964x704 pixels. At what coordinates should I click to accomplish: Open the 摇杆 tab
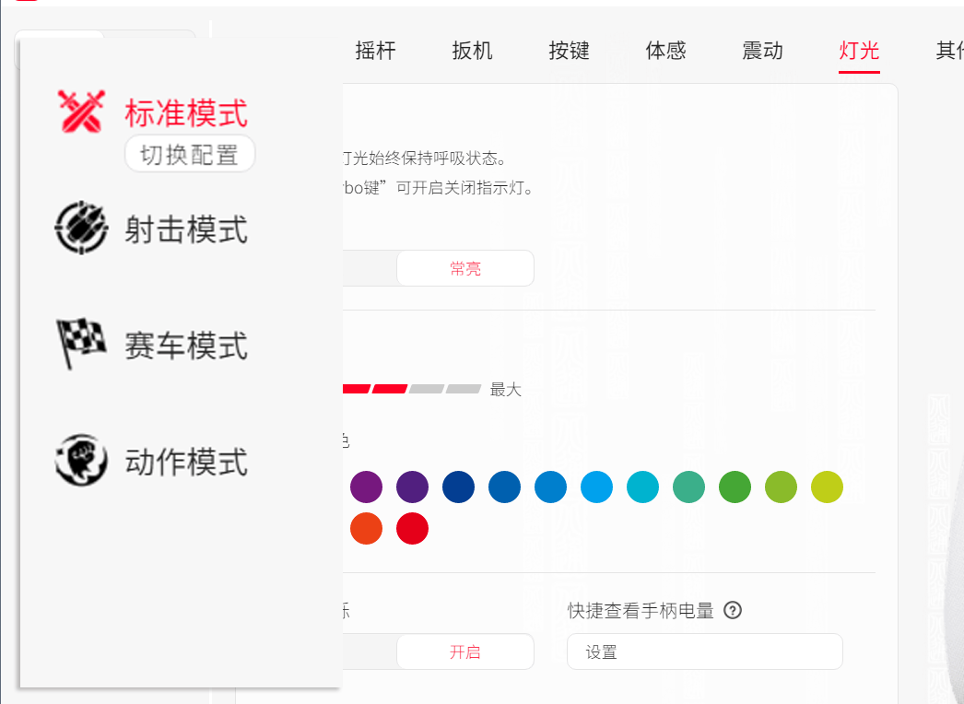pos(376,52)
